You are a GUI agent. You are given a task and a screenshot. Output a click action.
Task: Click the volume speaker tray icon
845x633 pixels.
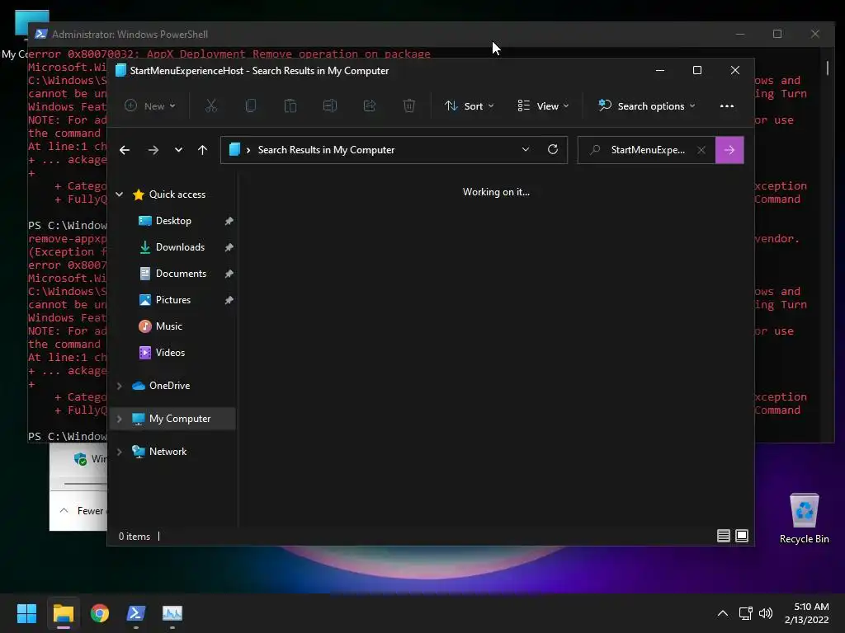click(765, 613)
